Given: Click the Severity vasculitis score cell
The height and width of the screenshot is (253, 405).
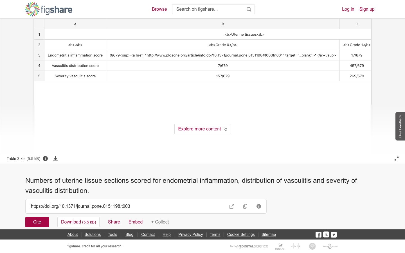Looking at the screenshot, I should pos(75,76).
